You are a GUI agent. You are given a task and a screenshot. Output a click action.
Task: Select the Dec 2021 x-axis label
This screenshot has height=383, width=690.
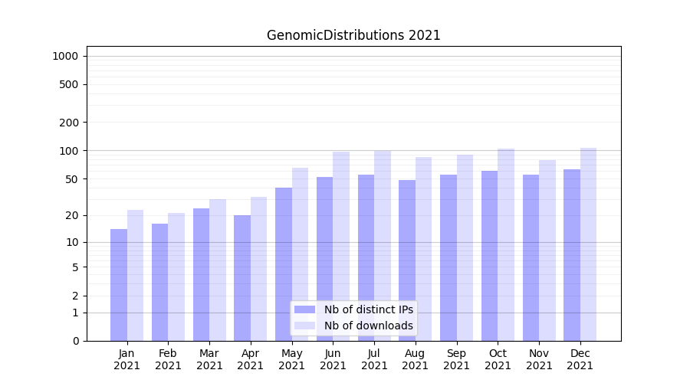point(580,359)
